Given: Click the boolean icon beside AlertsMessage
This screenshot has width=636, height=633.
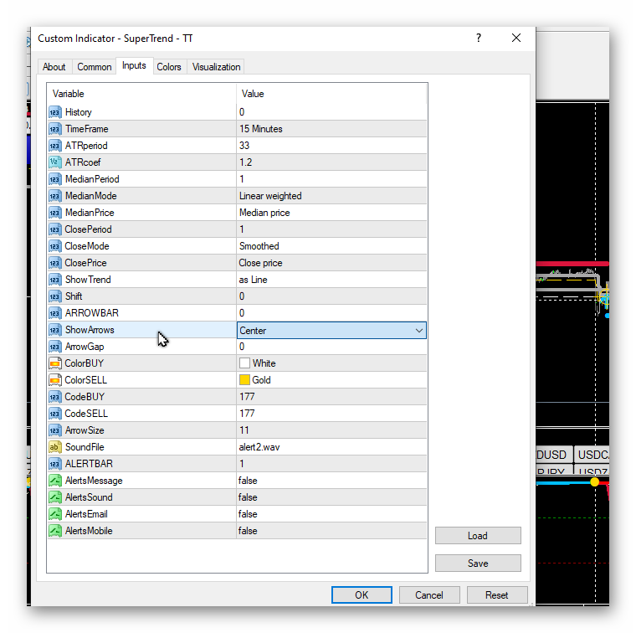Looking at the screenshot, I should coord(55,481).
